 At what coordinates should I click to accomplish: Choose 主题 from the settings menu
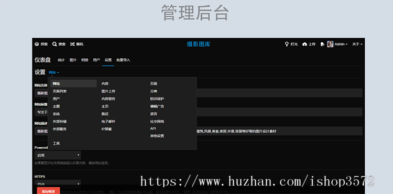(x=56, y=106)
